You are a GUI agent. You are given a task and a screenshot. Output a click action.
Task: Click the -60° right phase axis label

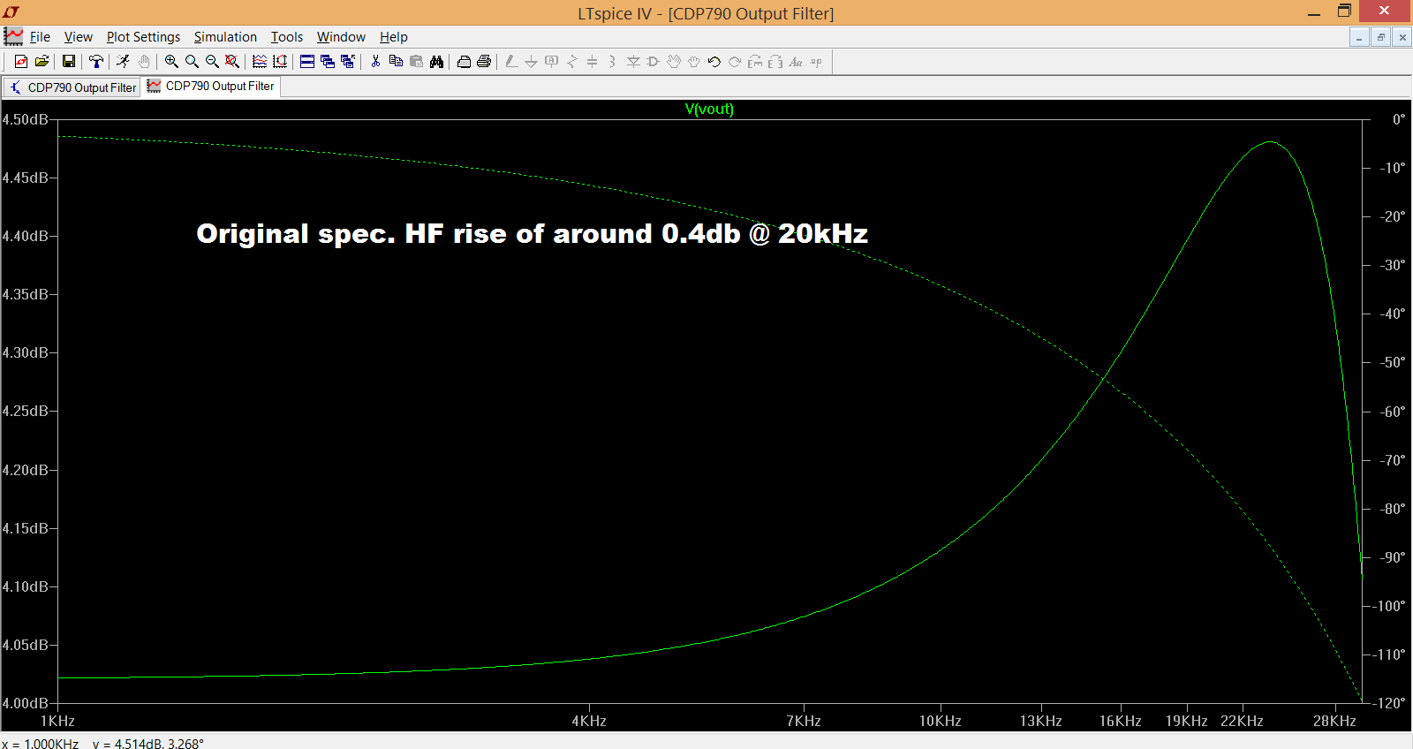[x=1393, y=412]
